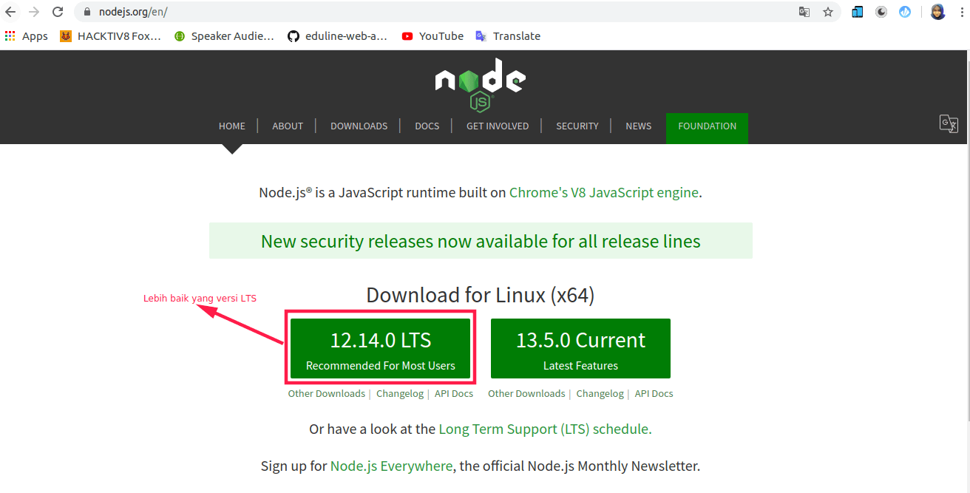Bookmark this page with the star icon
Image resolution: width=970 pixels, height=493 pixels.
pyautogui.click(x=828, y=12)
